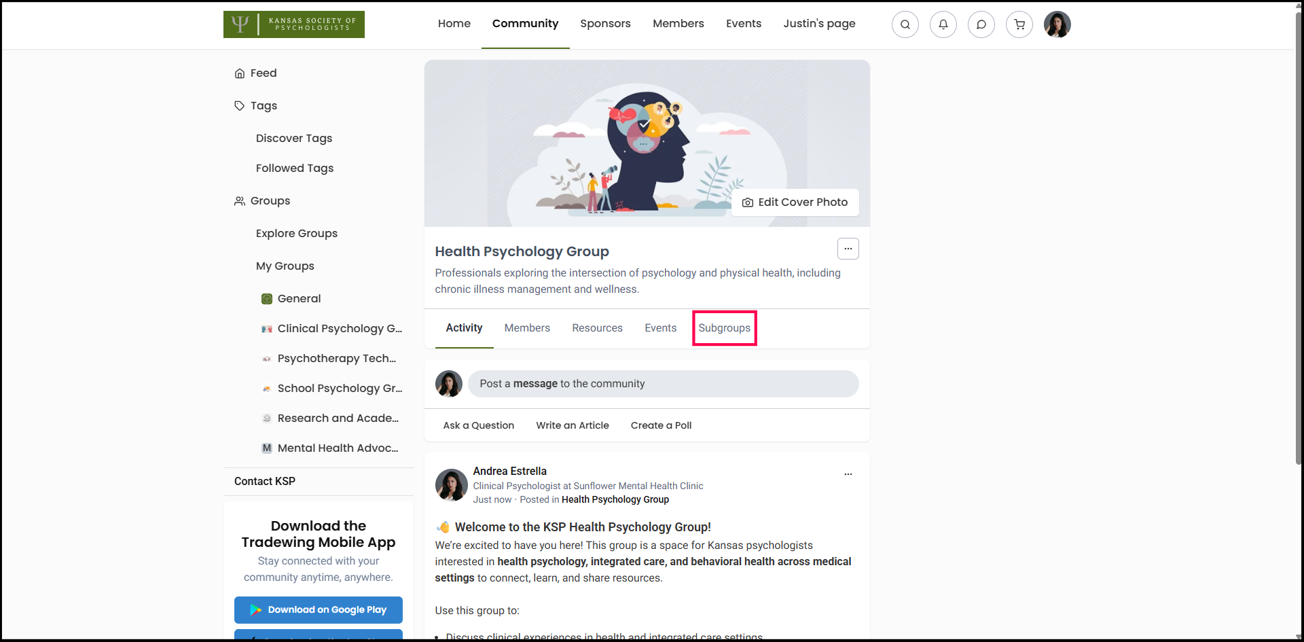Click the search magnifier icon
This screenshot has height=642, width=1304.
click(905, 24)
